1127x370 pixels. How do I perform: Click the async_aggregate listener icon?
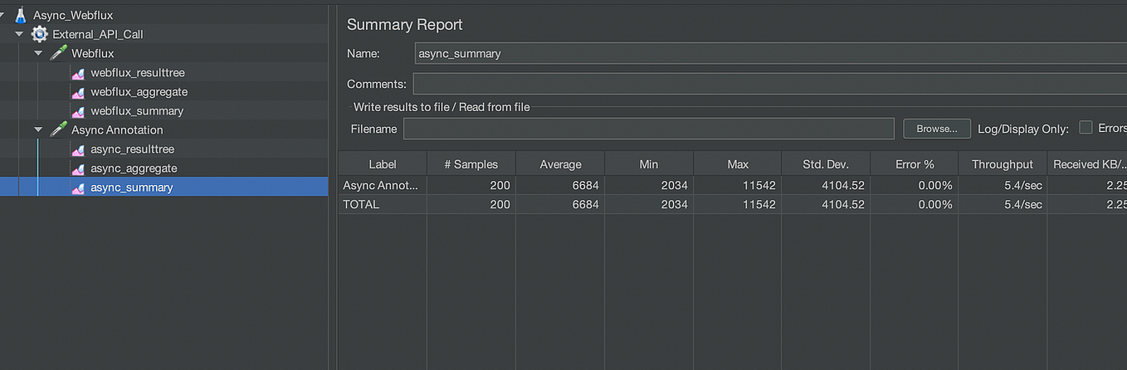[78, 168]
